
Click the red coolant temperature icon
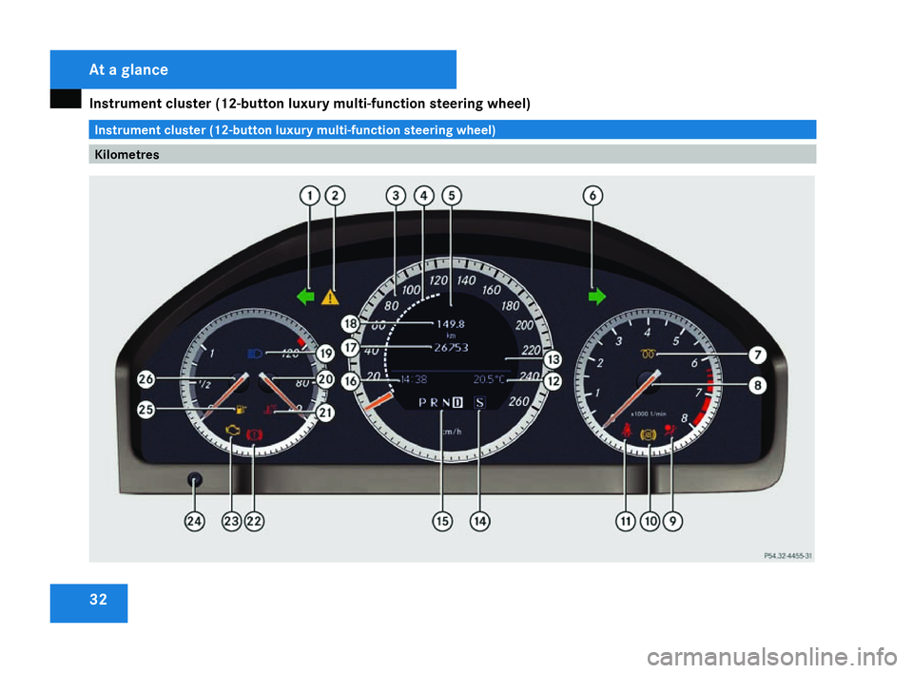tap(269, 410)
